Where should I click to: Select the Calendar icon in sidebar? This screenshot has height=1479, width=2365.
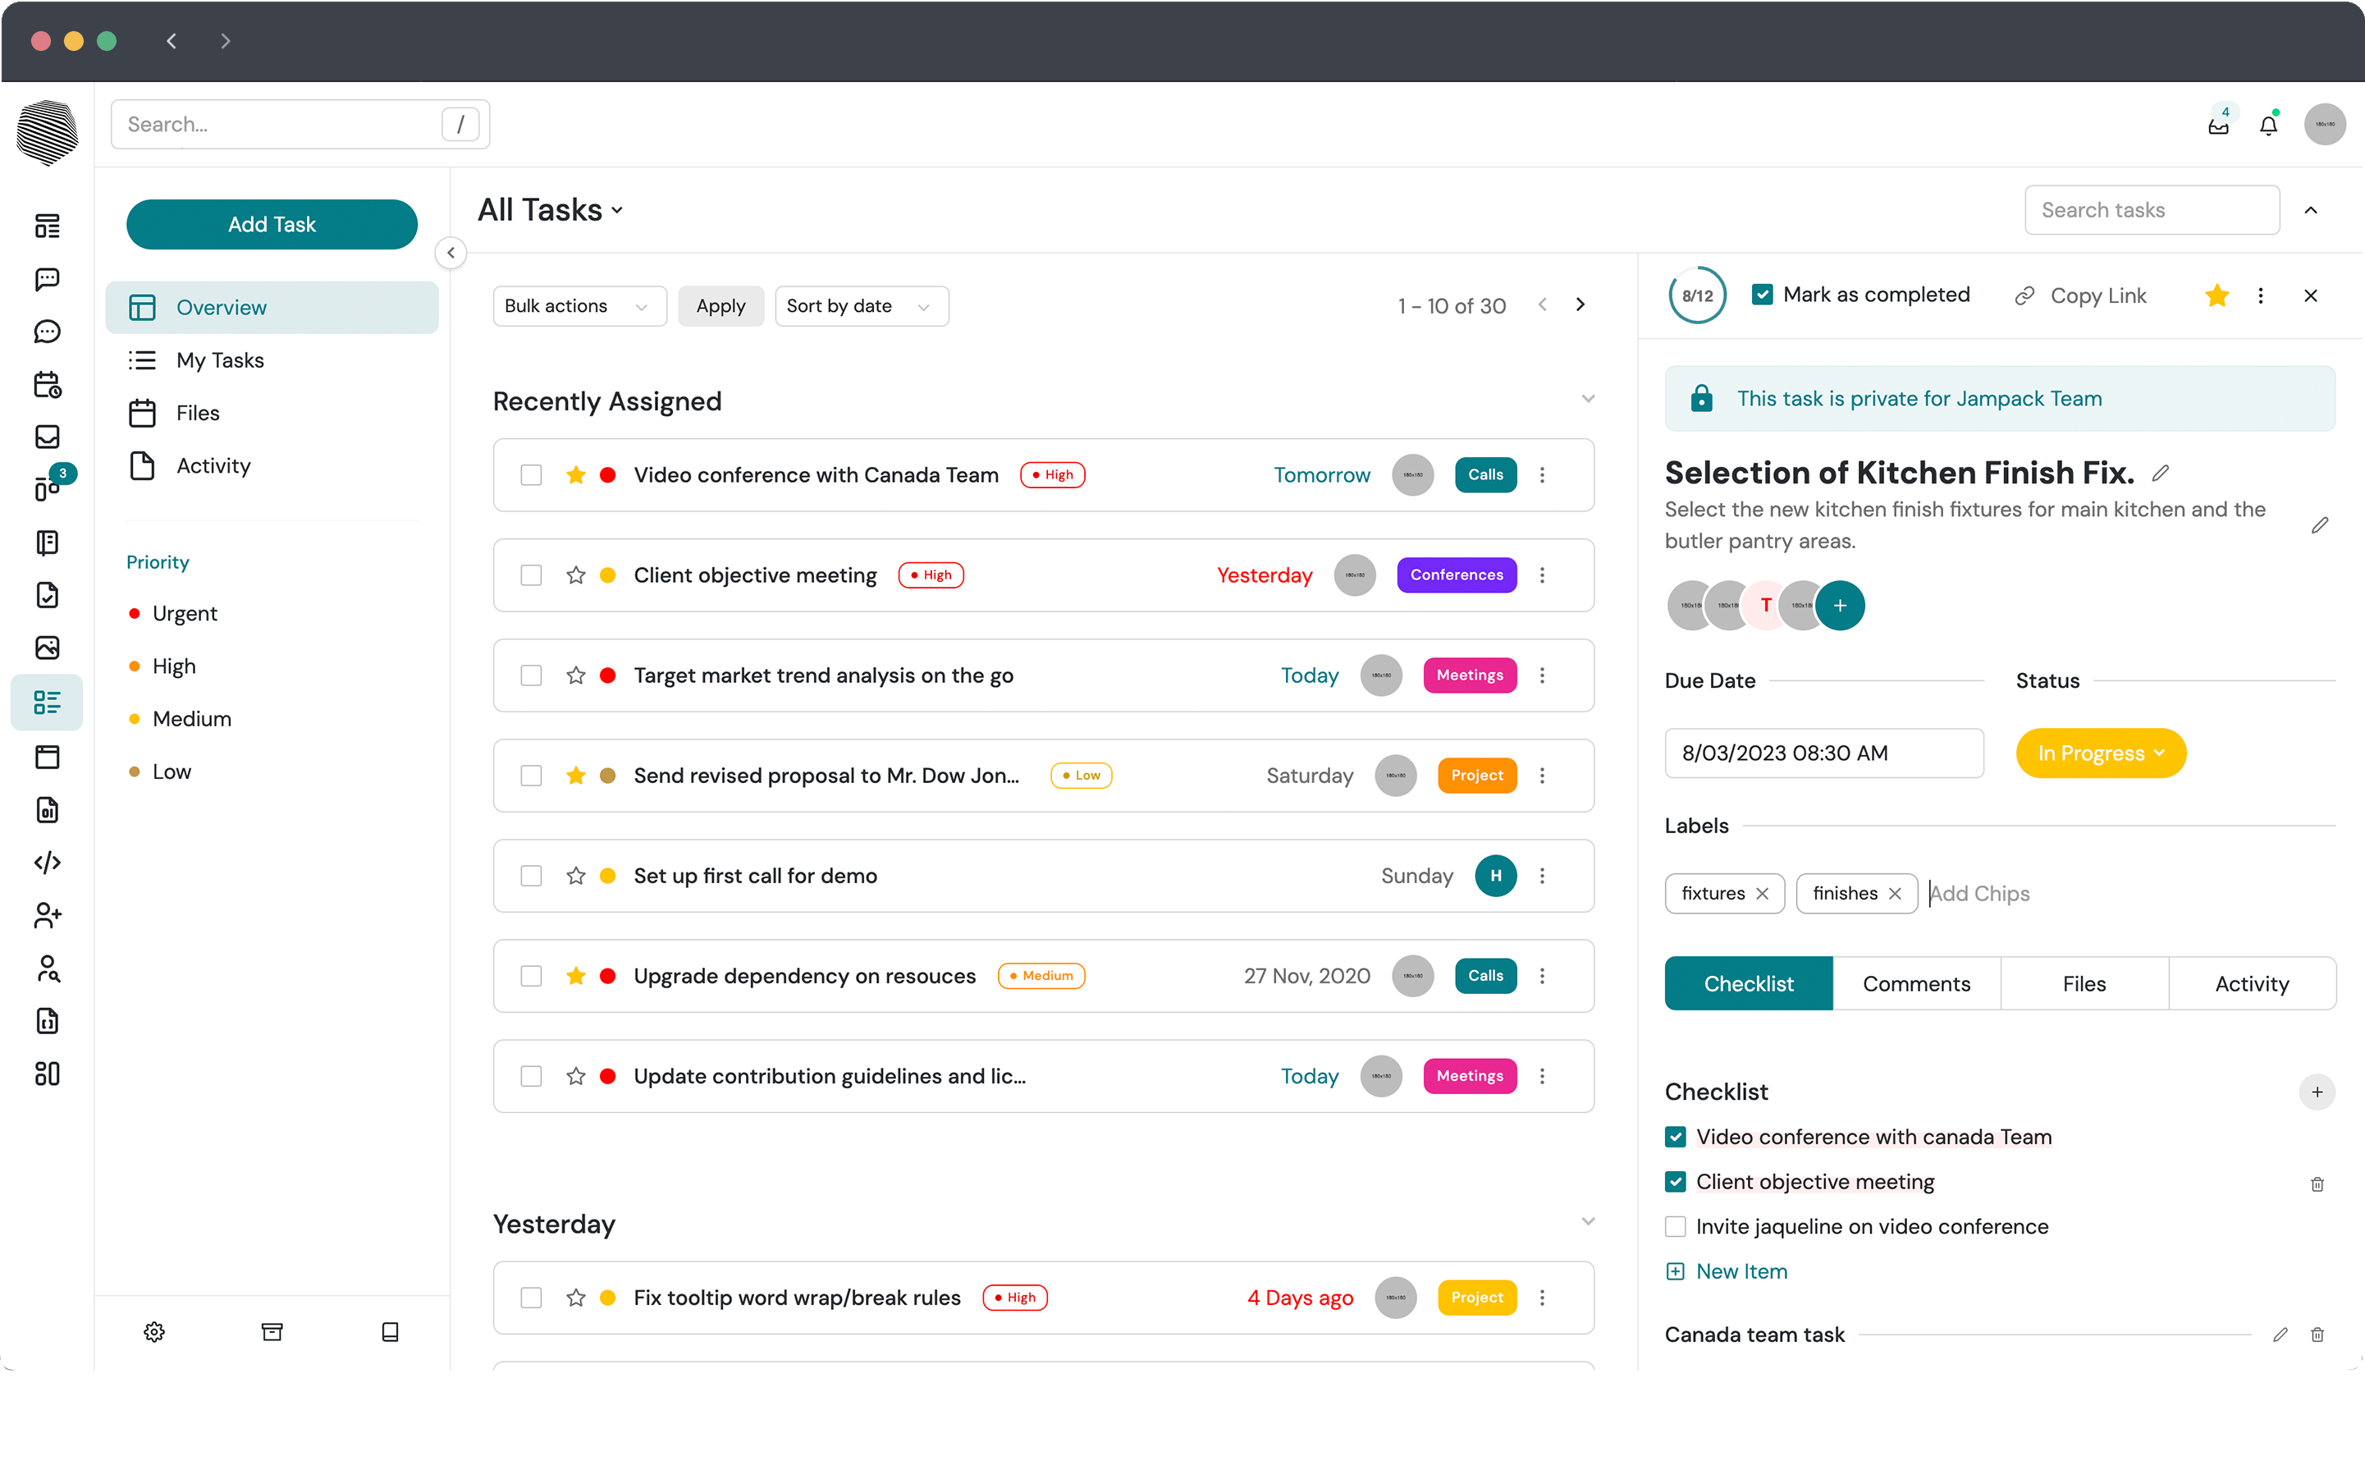(x=48, y=383)
